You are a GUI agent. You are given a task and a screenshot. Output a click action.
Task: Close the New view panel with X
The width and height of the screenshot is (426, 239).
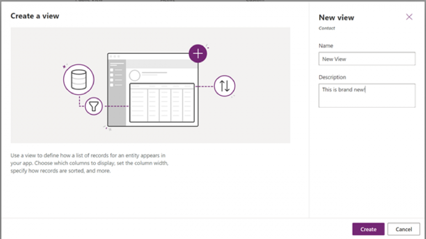click(x=409, y=17)
